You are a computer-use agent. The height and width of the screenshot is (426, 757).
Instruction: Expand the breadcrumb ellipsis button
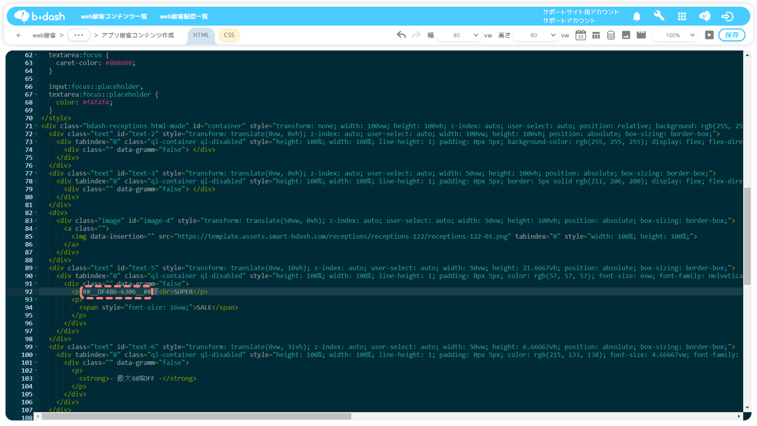79,35
